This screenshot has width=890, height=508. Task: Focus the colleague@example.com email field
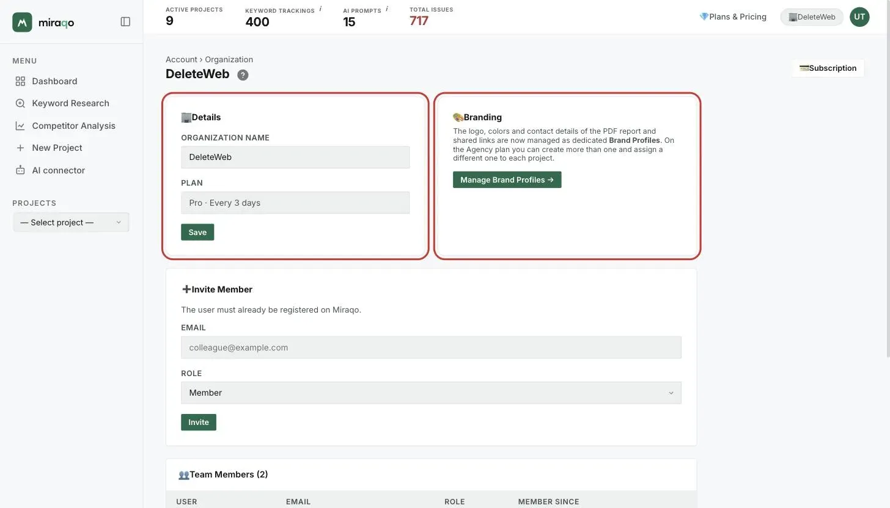pos(431,347)
